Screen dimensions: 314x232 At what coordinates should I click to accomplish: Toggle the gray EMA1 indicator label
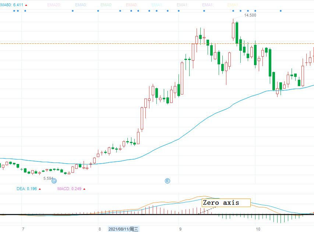tap(183, 5)
